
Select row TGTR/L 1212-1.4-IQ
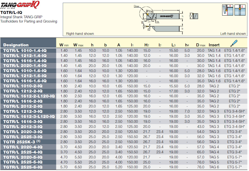[124, 55]
